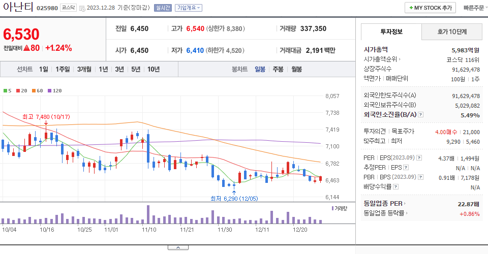
Task: Click the 거래량 value 337,350
Action: [x=313, y=28]
